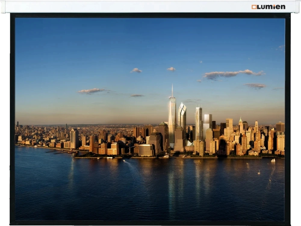Click the dark building far left on horizon
Screen dimensions: 301x226
[17, 124]
